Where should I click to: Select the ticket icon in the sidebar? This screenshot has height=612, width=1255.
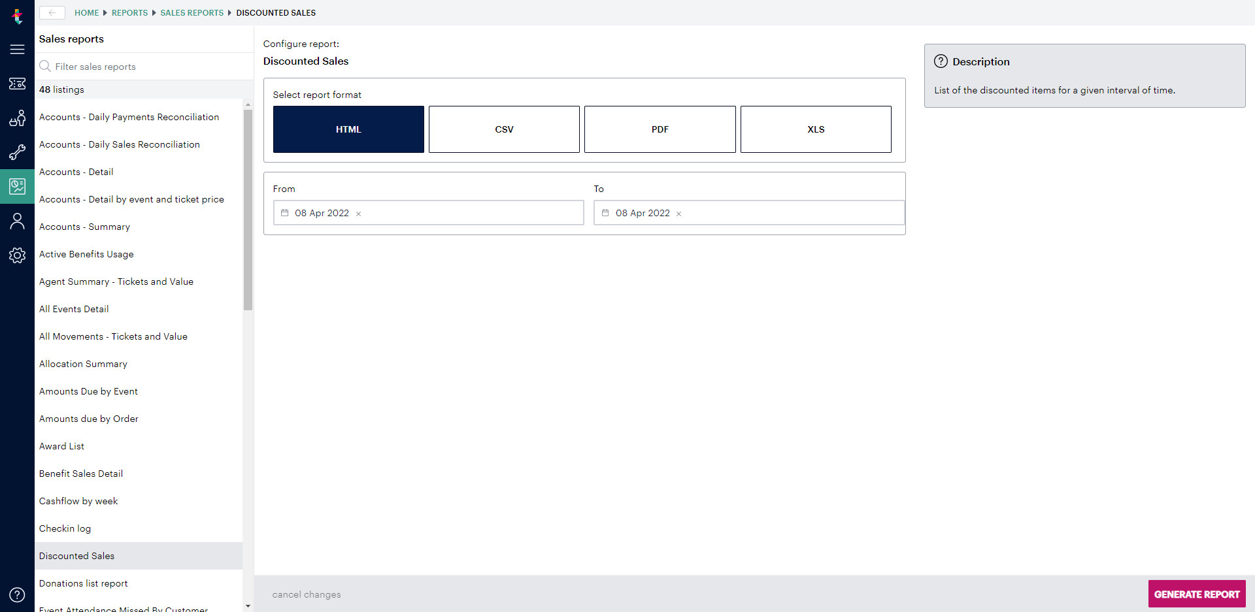17,84
